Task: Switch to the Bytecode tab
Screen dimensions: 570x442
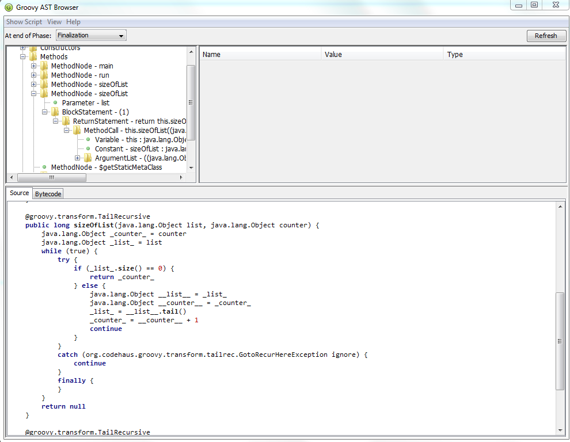Action: pyautogui.click(x=48, y=194)
